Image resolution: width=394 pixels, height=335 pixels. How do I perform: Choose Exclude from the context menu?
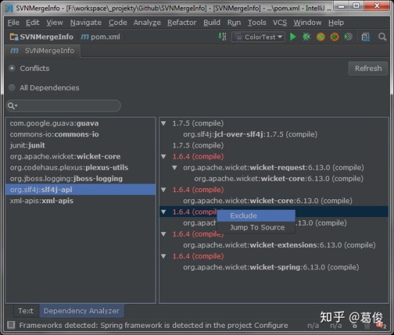(x=256, y=216)
